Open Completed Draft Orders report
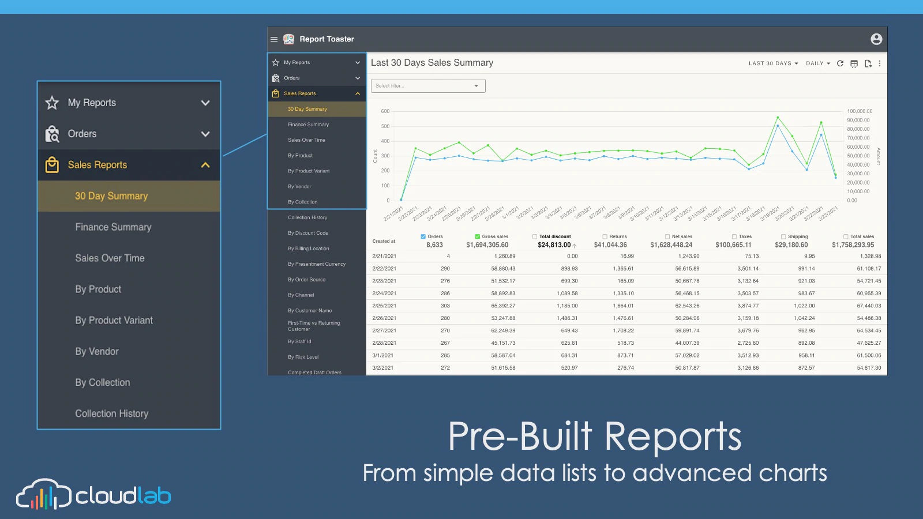Screen dimensions: 923x519 [x=317, y=372]
